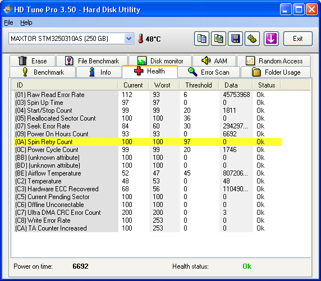
Task: Select the (07) Seek Error Rate row
Action: click(148, 126)
